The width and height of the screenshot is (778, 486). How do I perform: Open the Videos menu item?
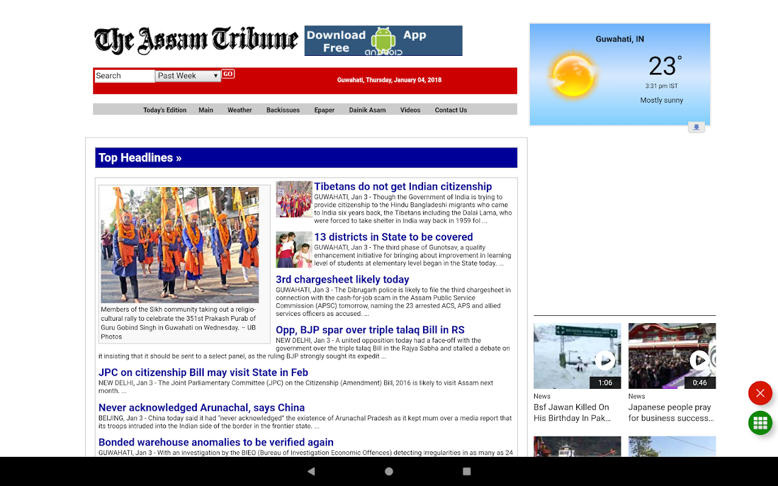click(x=410, y=110)
